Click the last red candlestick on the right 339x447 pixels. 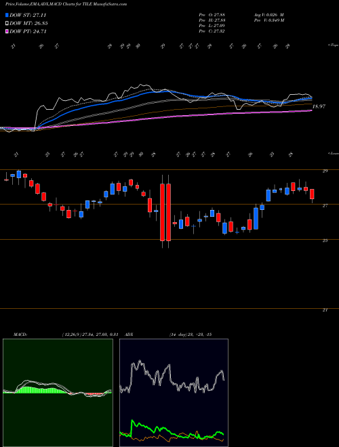coord(312,194)
